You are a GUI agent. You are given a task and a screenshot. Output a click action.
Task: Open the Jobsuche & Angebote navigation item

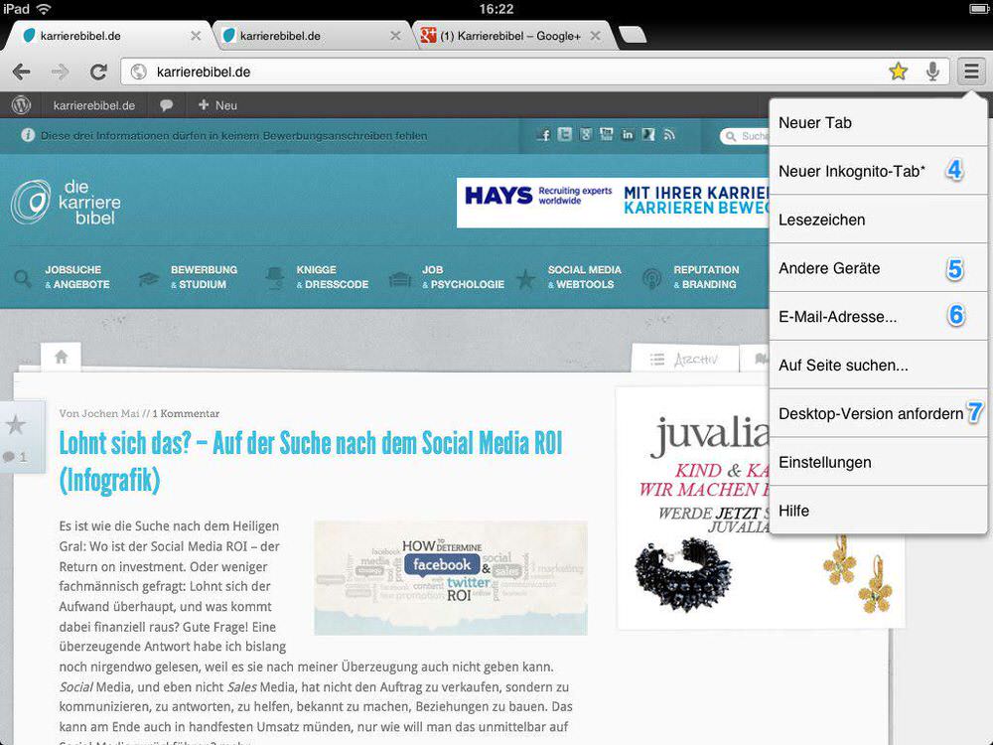[62, 277]
